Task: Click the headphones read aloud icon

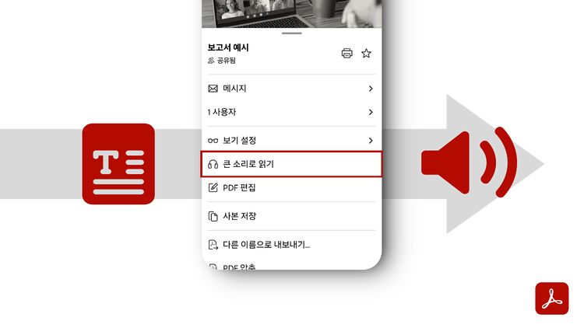Action: point(213,164)
